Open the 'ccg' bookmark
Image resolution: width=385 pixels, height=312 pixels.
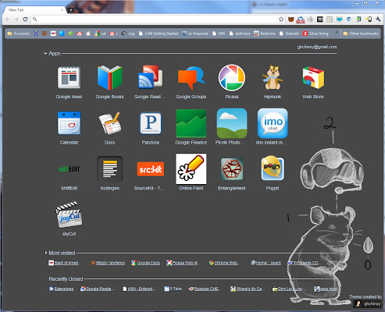(128, 34)
